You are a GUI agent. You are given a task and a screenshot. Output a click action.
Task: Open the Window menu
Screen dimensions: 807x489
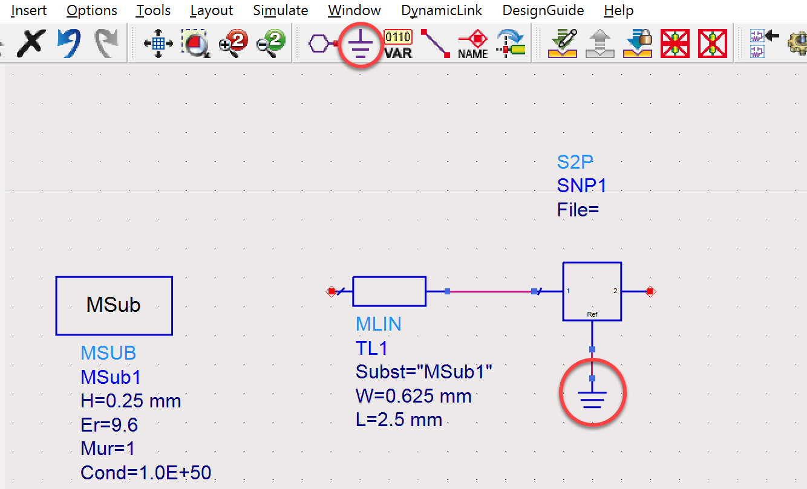point(354,10)
